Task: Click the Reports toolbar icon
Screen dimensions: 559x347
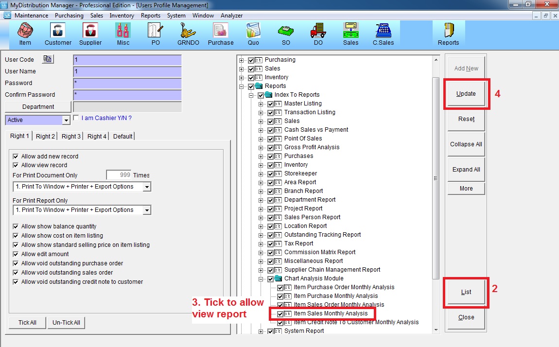Action: [x=448, y=34]
